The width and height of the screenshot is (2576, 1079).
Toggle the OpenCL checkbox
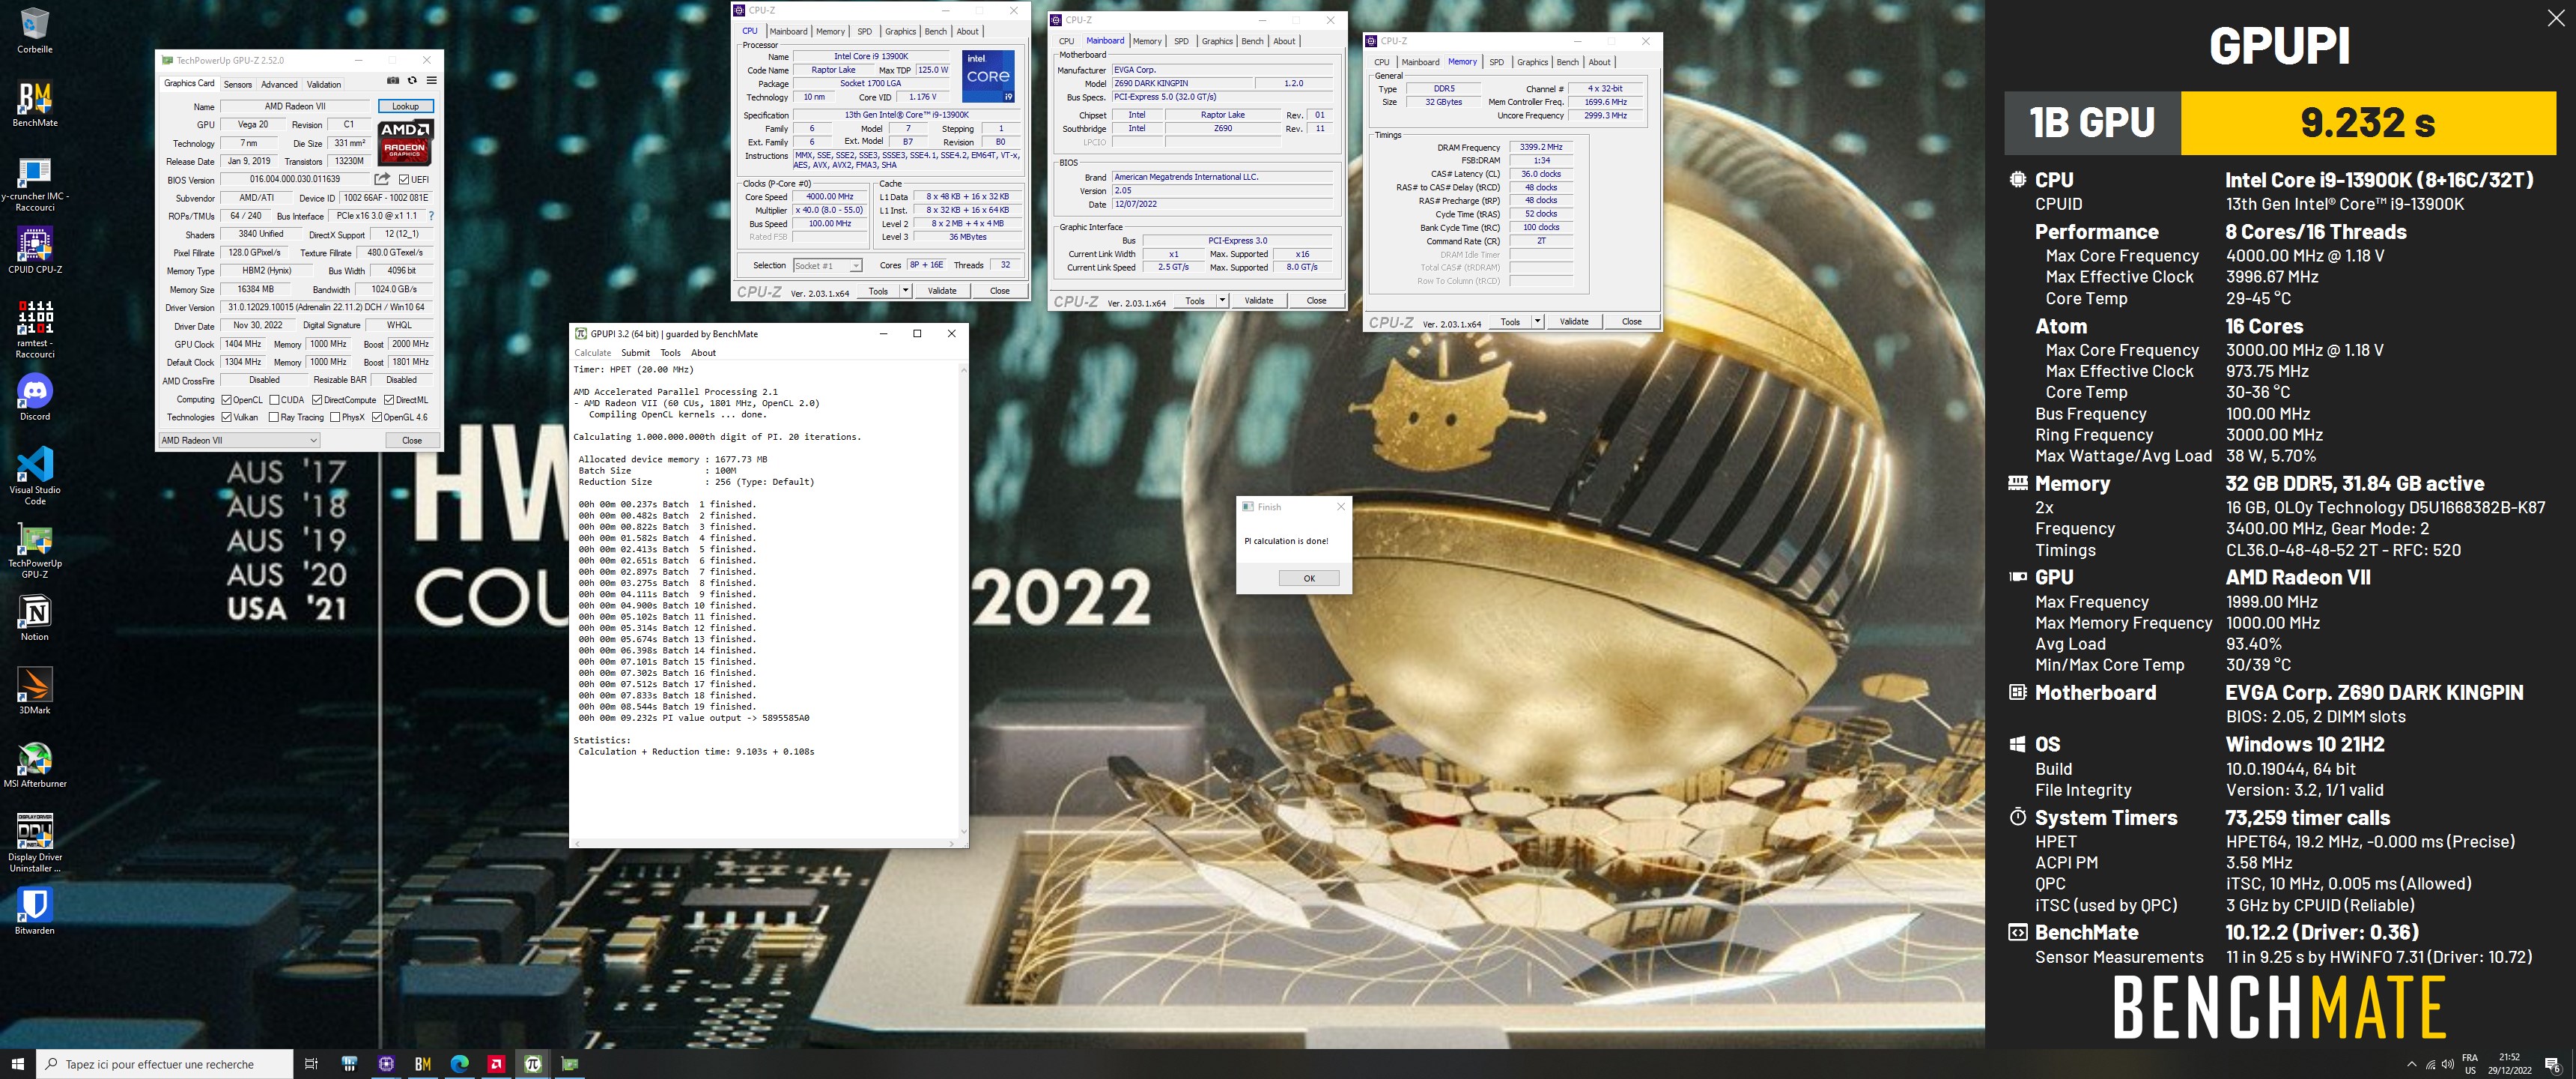coord(227,399)
